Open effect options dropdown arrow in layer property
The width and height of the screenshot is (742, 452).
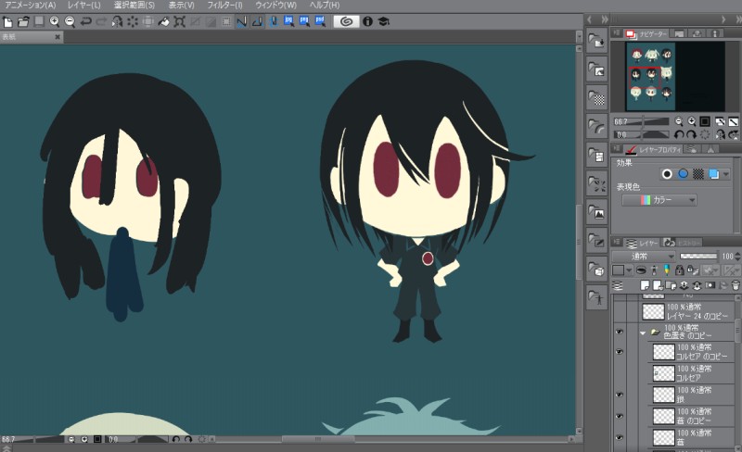pyautogui.click(x=726, y=174)
